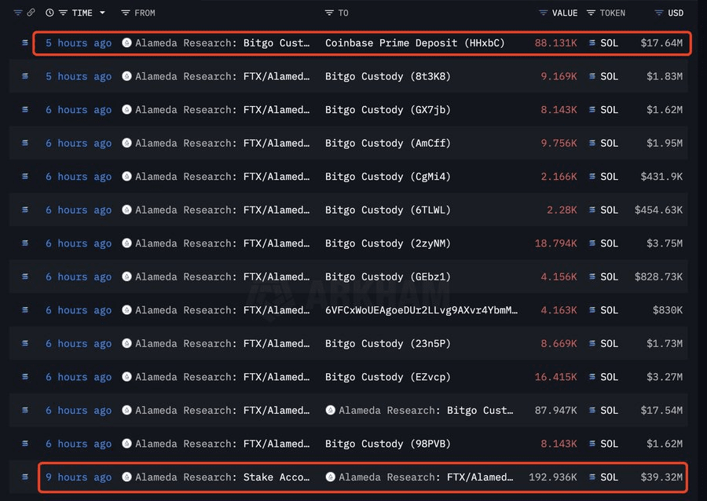This screenshot has height=501, width=707.
Task: Click the clock icon beside TIME
Action: point(49,13)
